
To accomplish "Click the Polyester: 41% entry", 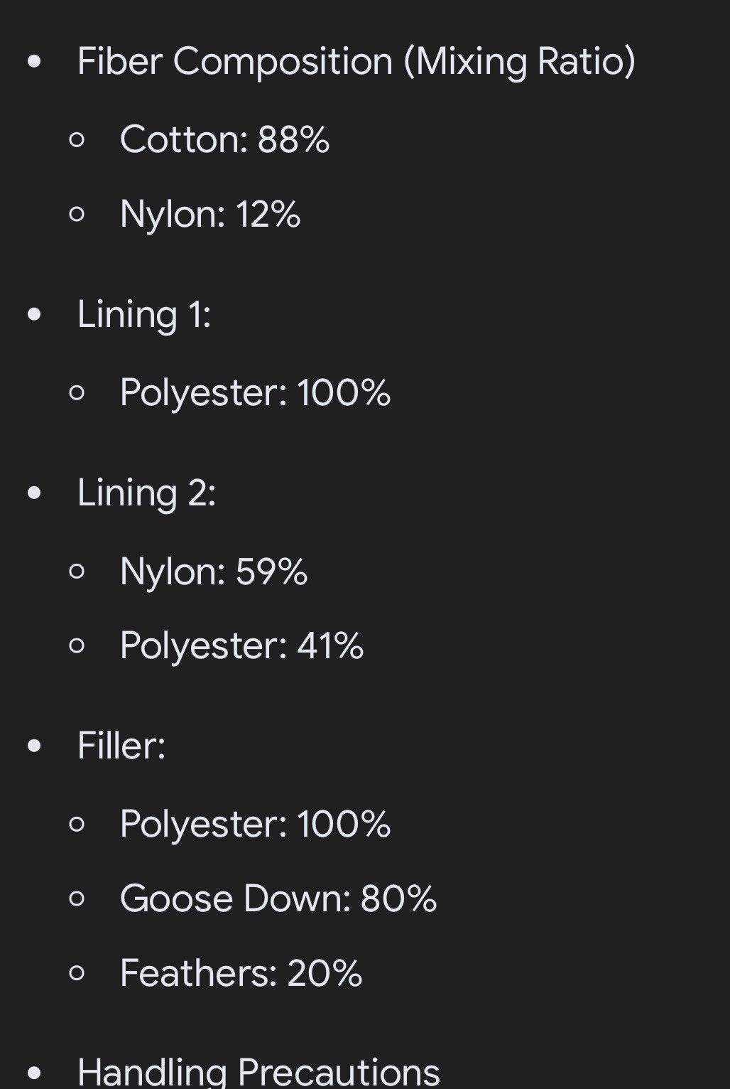I will pos(242,646).
